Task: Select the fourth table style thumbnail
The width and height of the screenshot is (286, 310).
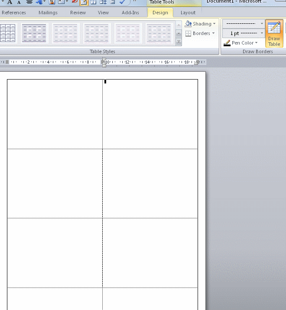Action: click(97, 33)
